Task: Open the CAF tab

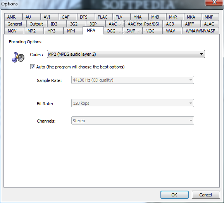Action: [68, 17]
